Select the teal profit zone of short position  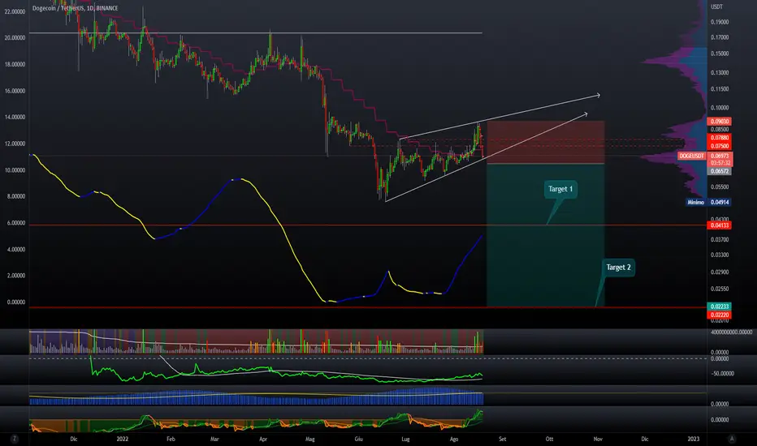(546, 235)
